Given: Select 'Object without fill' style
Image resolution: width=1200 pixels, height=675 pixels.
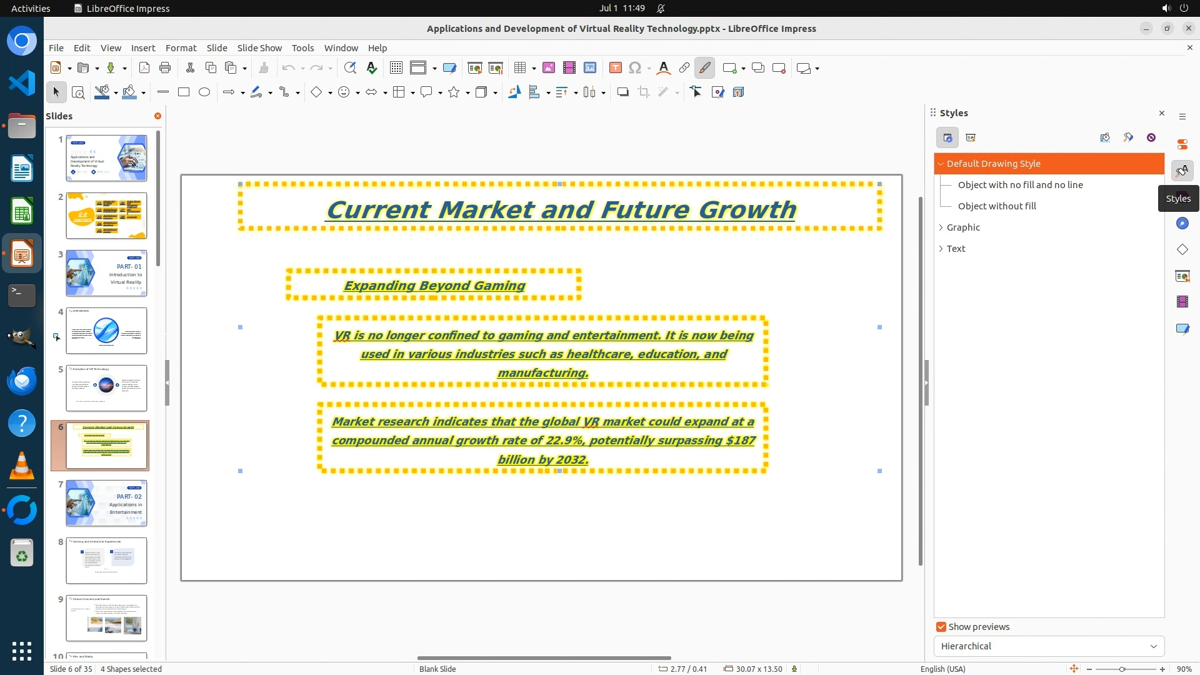Looking at the screenshot, I should 997,206.
